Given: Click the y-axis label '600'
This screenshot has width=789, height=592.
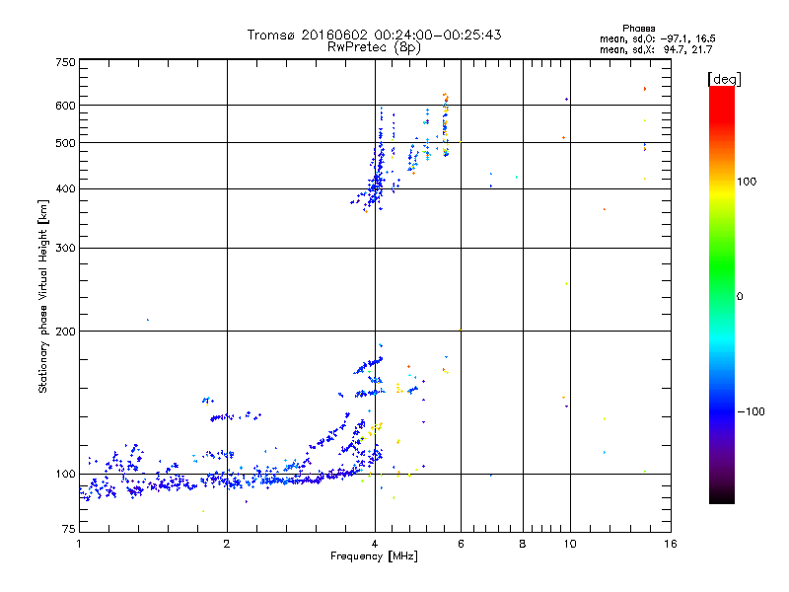Looking at the screenshot, I should 65,106.
